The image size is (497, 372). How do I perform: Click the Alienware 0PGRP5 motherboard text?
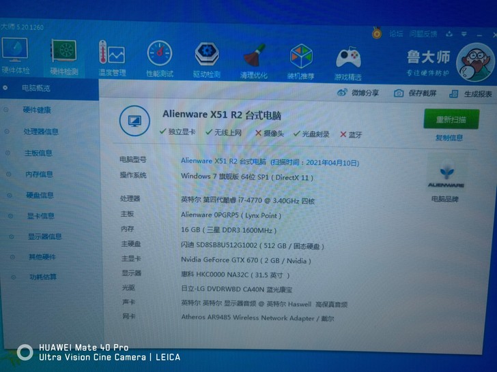click(231, 215)
